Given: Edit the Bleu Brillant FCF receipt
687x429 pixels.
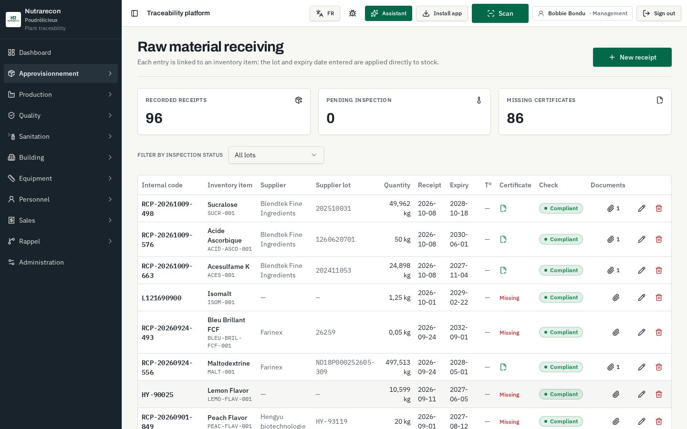Looking at the screenshot, I should [x=642, y=332].
